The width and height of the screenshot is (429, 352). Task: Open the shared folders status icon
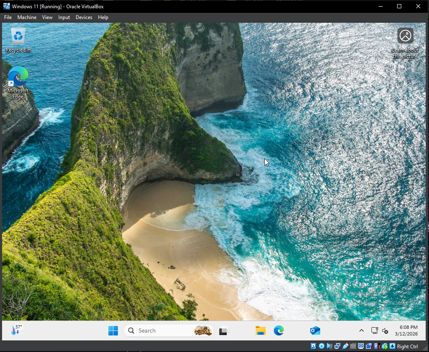[353, 346]
